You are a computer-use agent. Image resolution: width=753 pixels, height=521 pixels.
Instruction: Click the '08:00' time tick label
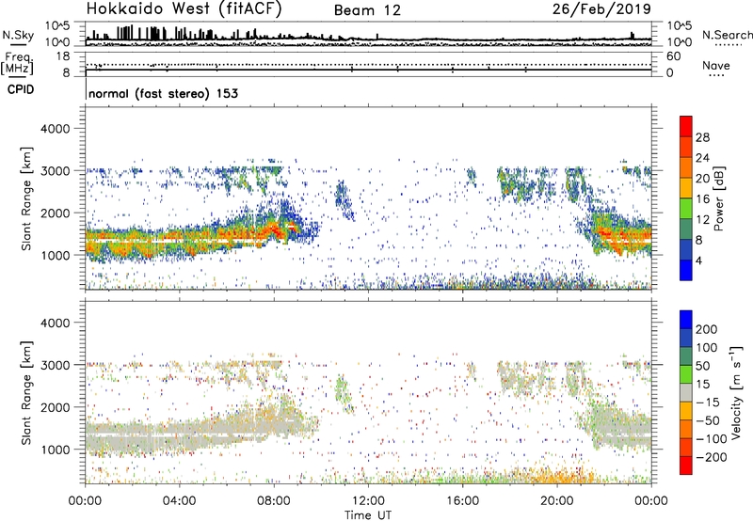point(274,501)
